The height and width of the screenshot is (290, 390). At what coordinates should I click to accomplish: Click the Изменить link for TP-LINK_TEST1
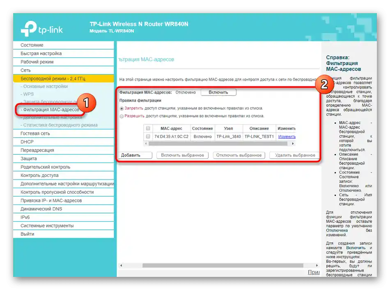(287, 137)
